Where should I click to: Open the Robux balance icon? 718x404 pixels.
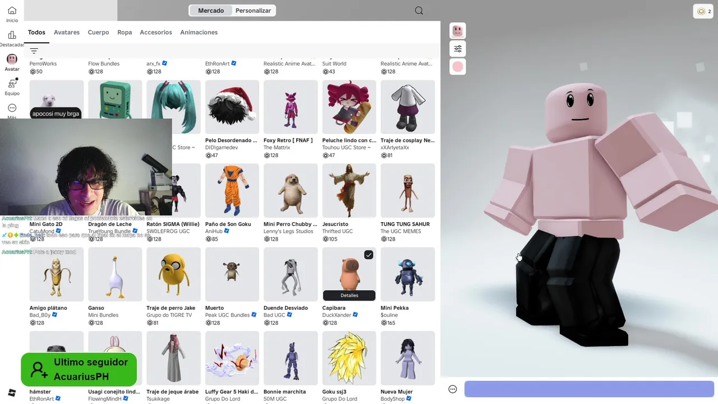pos(701,11)
